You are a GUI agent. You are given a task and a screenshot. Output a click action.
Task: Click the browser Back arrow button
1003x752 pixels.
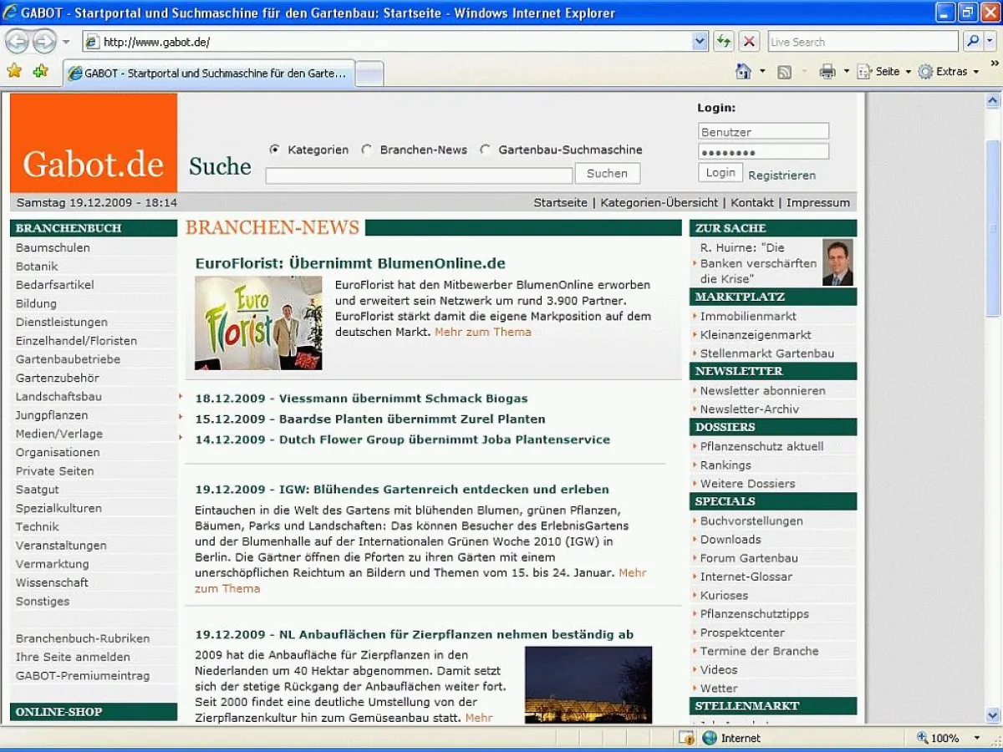point(18,41)
